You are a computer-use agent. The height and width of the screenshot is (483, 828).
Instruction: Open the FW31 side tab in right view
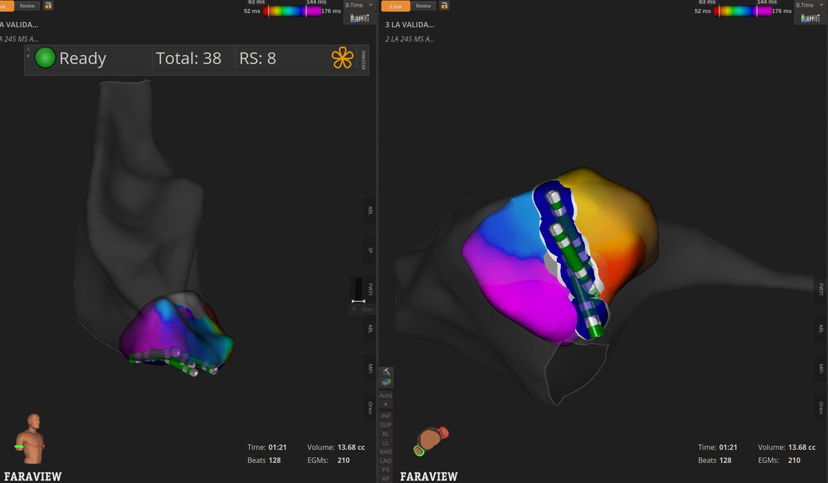pos(821,289)
